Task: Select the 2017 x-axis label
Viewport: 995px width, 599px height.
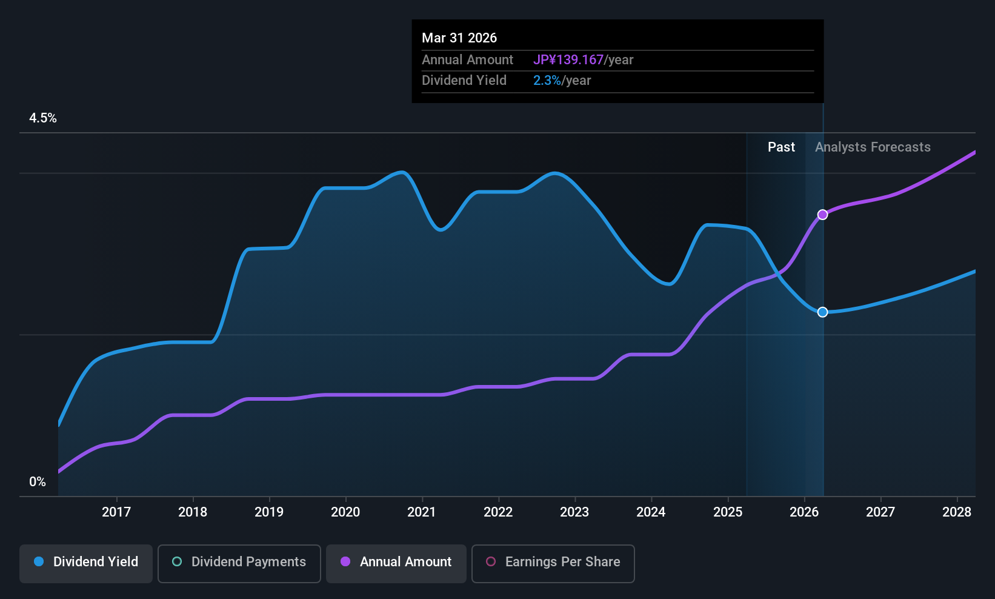Action: tap(116, 512)
